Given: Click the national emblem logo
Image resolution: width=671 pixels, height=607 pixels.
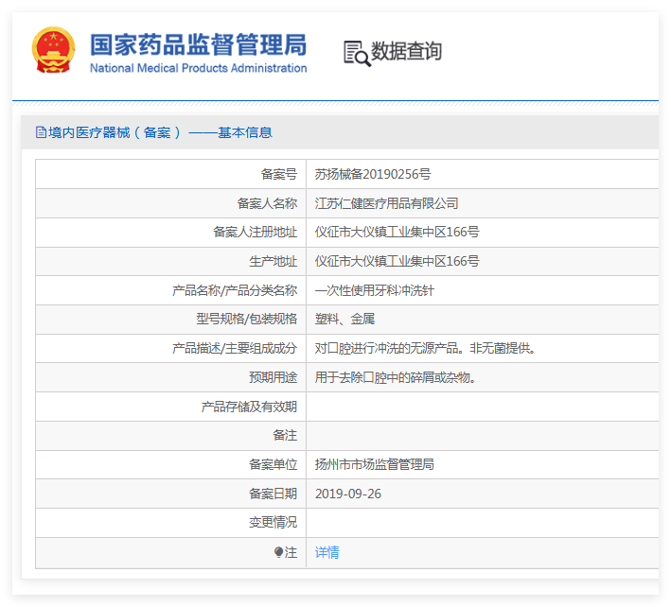Looking at the screenshot, I should click(54, 51).
